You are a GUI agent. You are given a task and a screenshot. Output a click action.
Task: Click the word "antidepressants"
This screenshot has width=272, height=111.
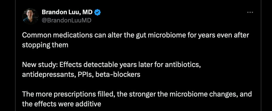tap(48, 74)
